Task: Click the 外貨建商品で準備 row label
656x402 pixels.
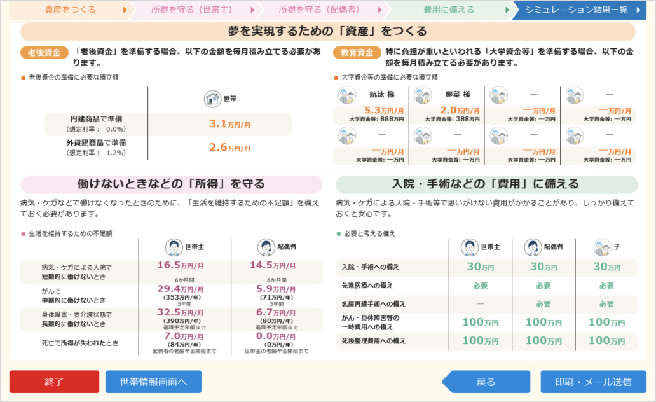Action: point(96,142)
